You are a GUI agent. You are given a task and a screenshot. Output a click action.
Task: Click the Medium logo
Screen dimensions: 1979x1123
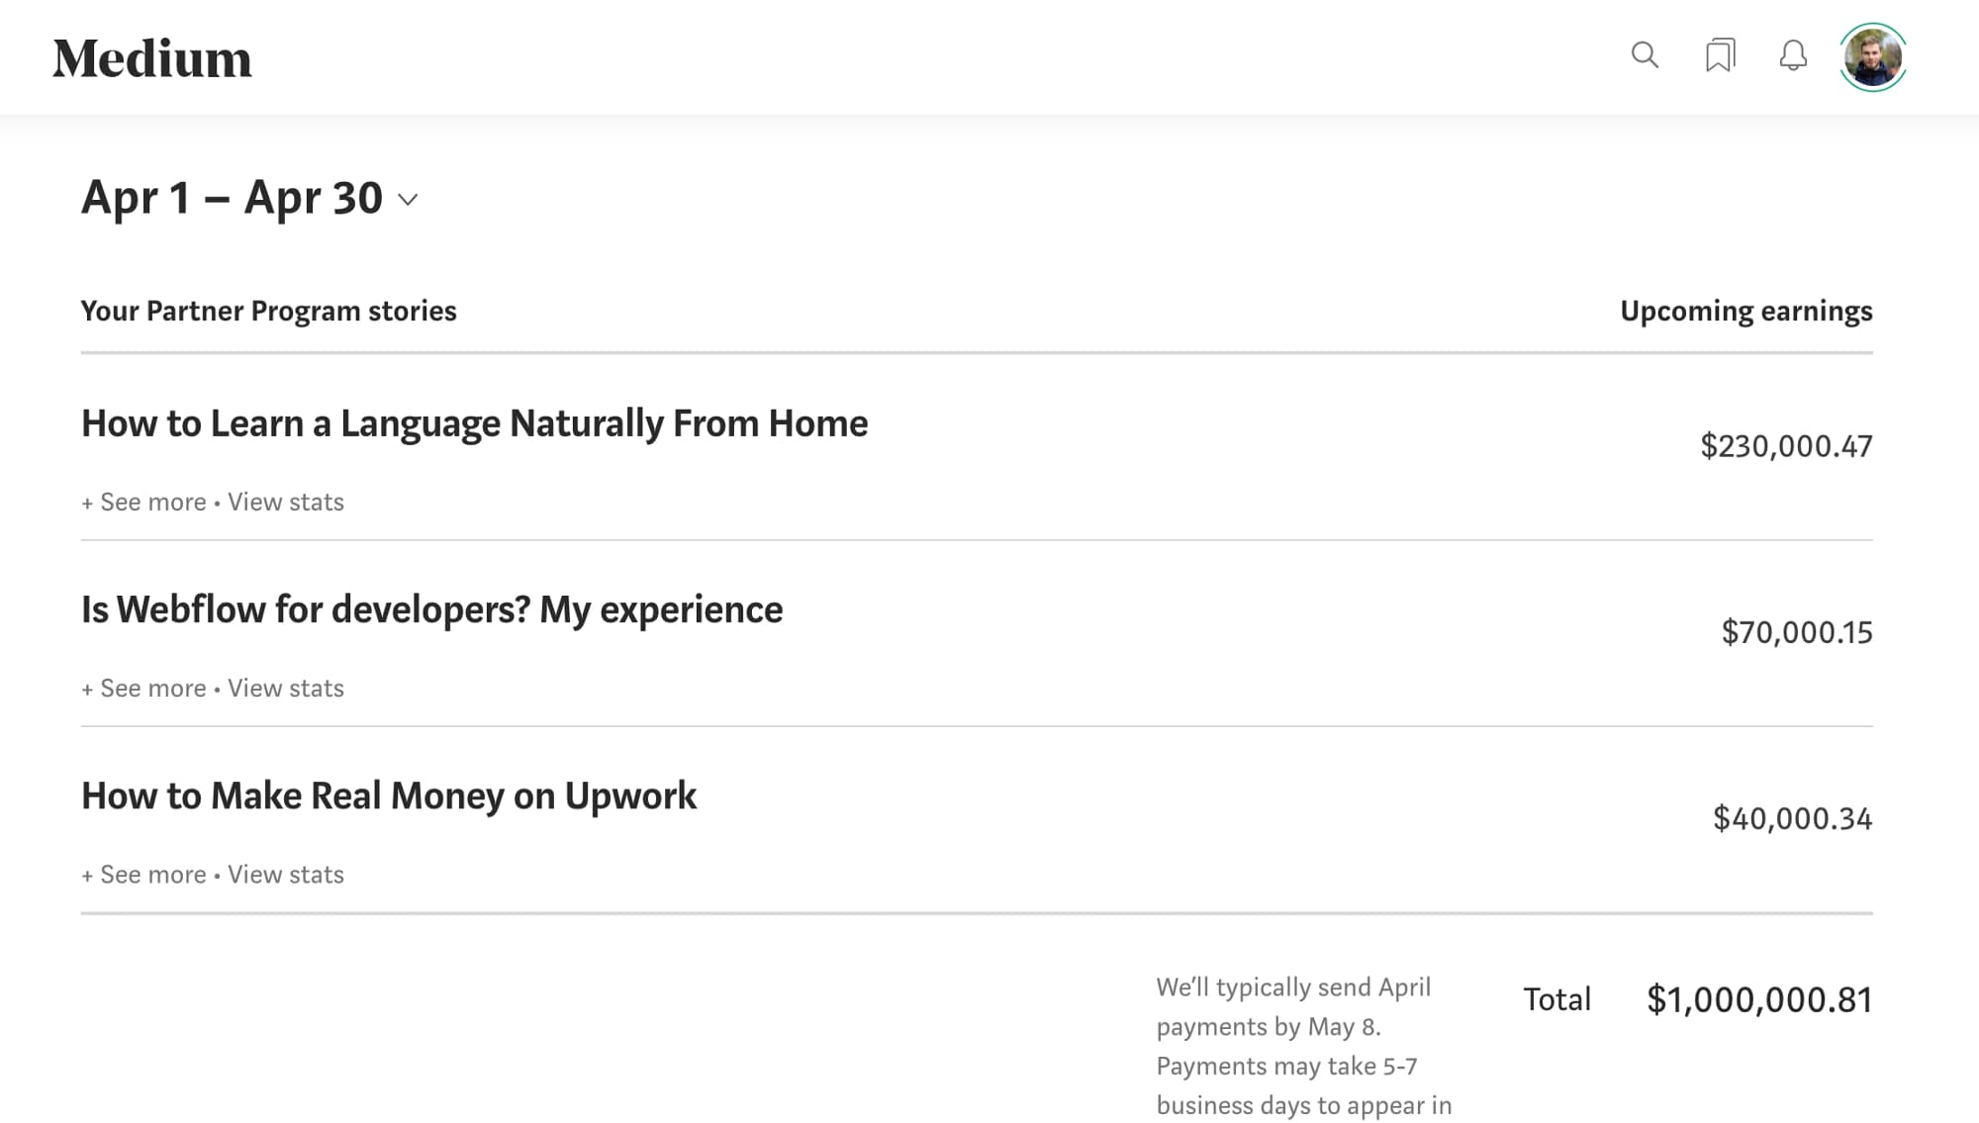pyautogui.click(x=151, y=57)
